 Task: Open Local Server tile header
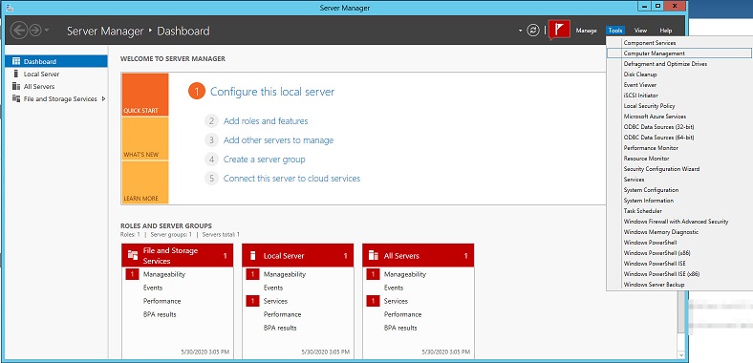pos(298,255)
